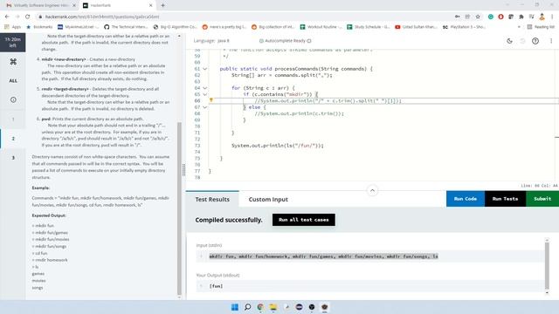The image size is (559, 314).
Task: Close the HackerRank browser tab
Action: [150, 5]
